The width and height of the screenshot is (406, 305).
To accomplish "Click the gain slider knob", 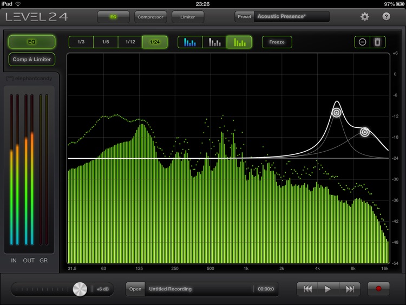I will click(80, 289).
